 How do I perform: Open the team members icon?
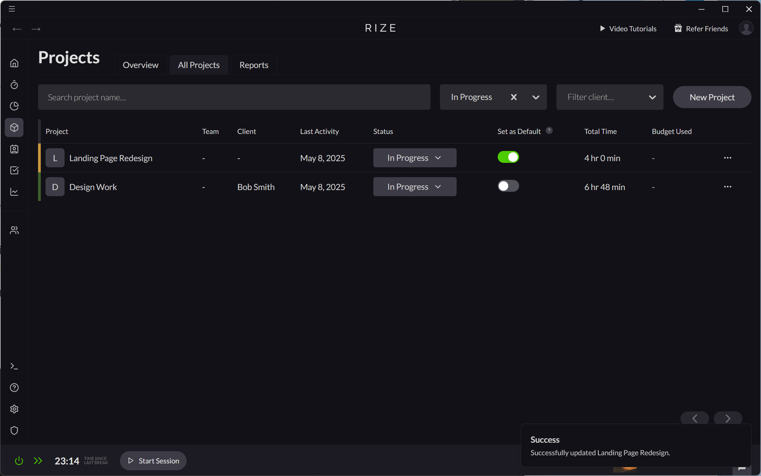14,230
